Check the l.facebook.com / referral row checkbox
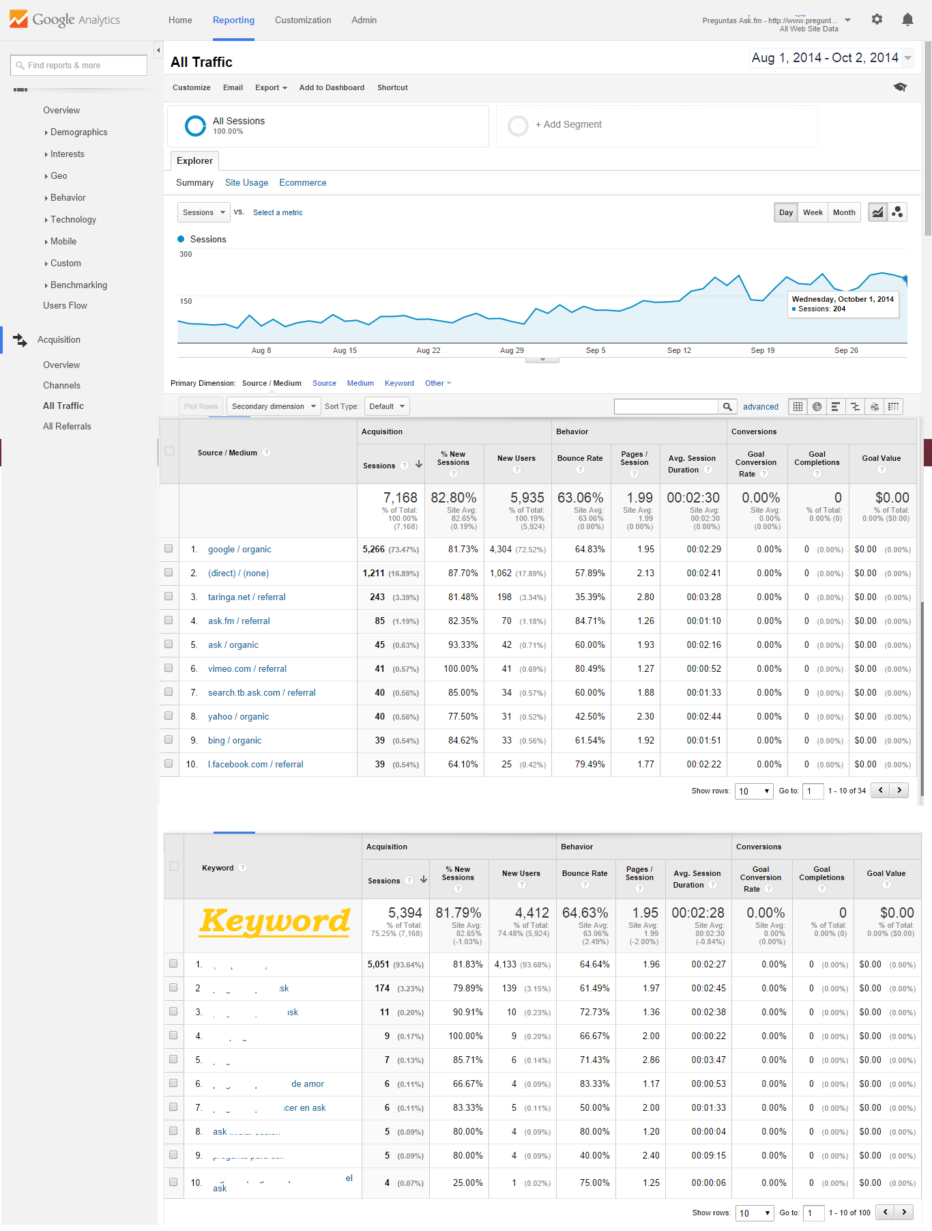 169,763
